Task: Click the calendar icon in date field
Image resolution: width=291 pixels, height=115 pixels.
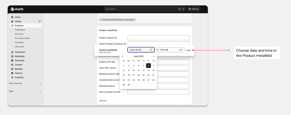Action: (x=151, y=50)
